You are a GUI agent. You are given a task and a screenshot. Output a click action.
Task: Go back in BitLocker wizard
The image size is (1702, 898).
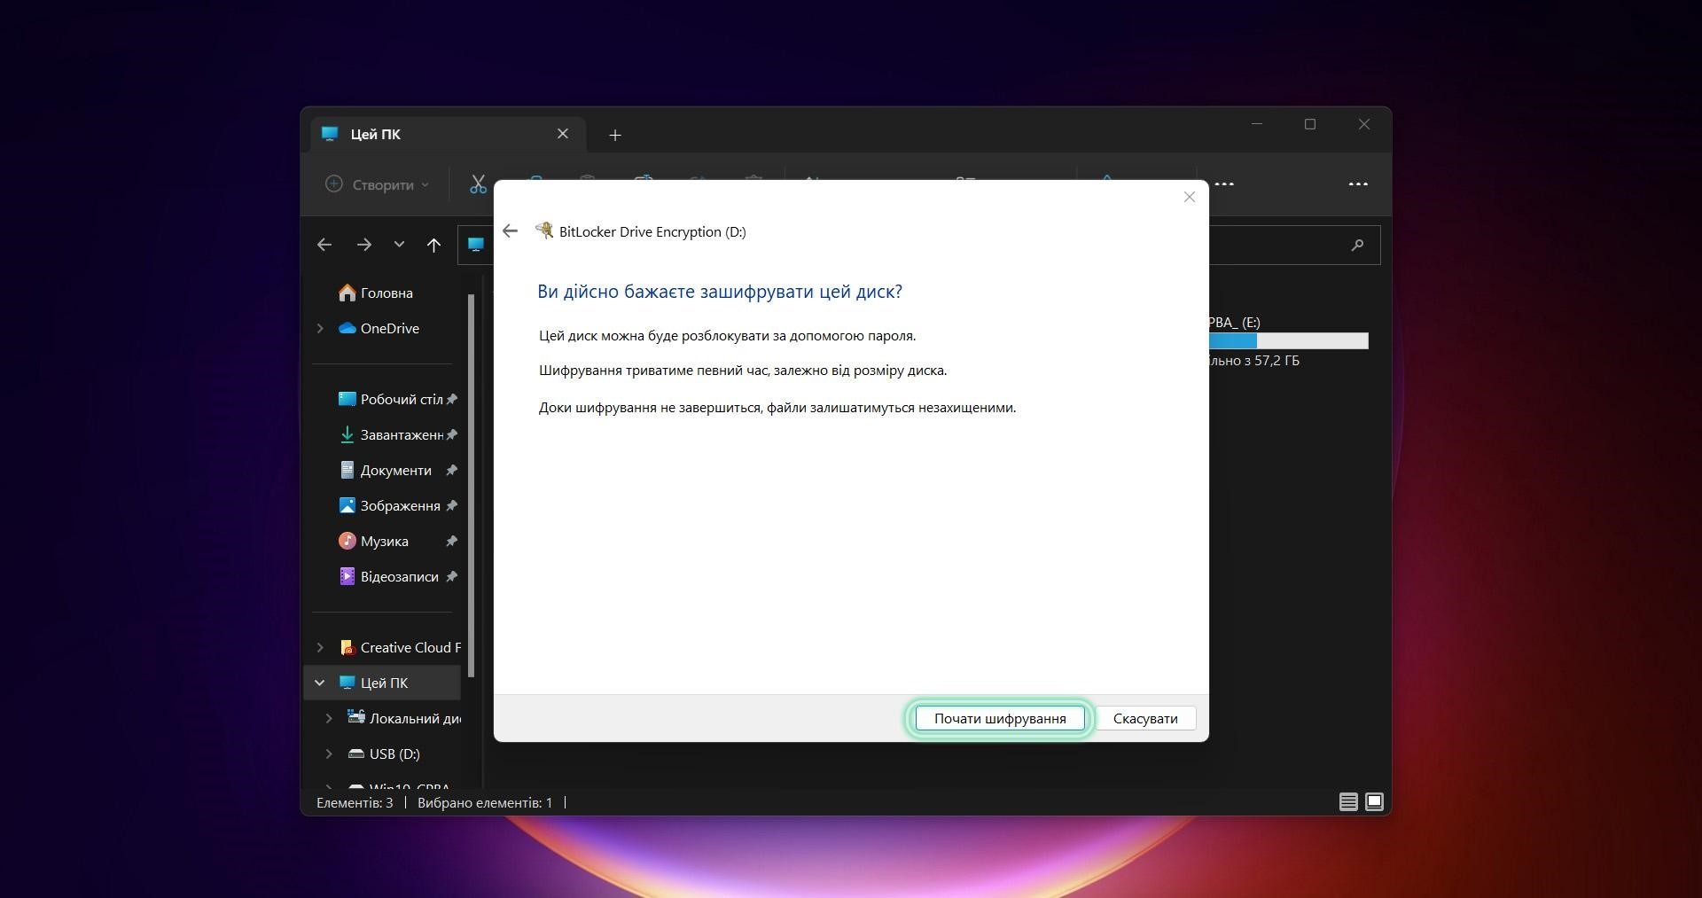pyautogui.click(x=510, y=231)
